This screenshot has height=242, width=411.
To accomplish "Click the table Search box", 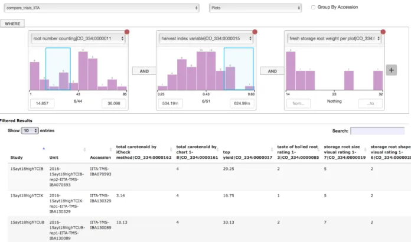I will (x=377, y=130).
